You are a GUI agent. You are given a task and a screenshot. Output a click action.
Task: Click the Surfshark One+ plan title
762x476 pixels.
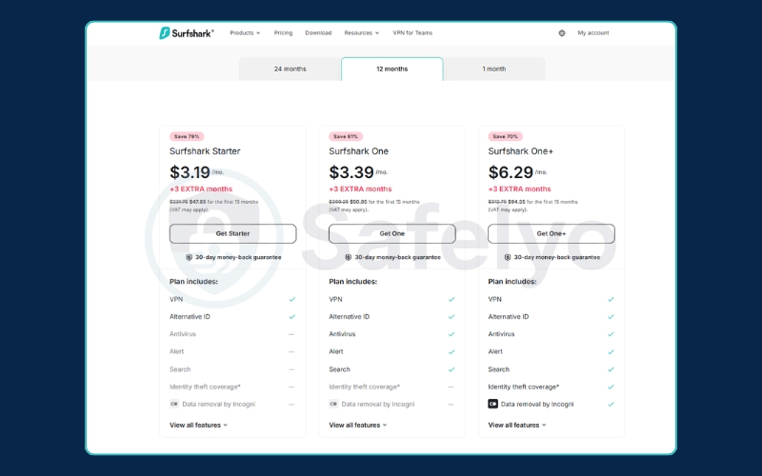tap(520, 151)
